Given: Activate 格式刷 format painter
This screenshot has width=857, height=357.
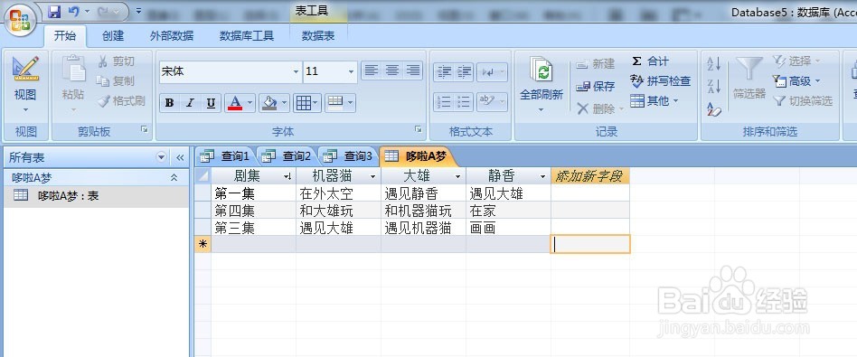Looking at the screenshot, I should (121, 100).
